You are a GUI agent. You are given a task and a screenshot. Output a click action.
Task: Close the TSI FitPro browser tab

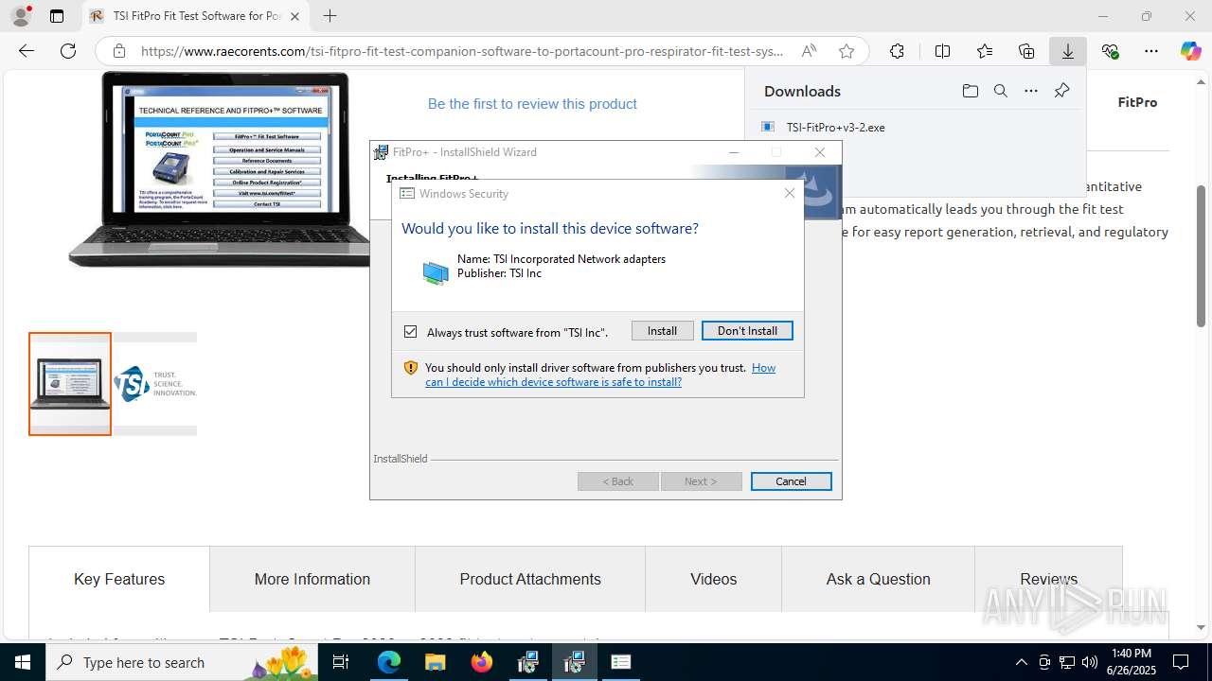click(294, 16)
